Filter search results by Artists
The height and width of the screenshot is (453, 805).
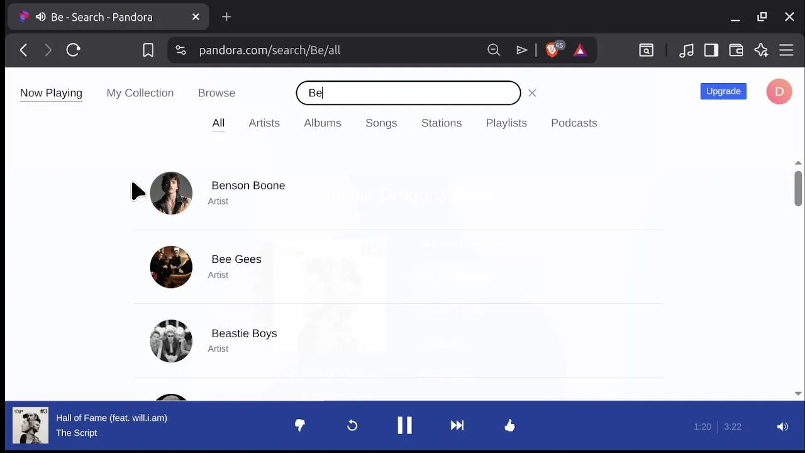pyautogui.click(x=264, y=123)
